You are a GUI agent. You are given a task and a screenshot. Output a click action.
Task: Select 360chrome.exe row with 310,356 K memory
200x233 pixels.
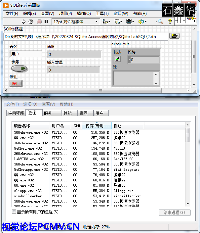[x=99, y=132]
